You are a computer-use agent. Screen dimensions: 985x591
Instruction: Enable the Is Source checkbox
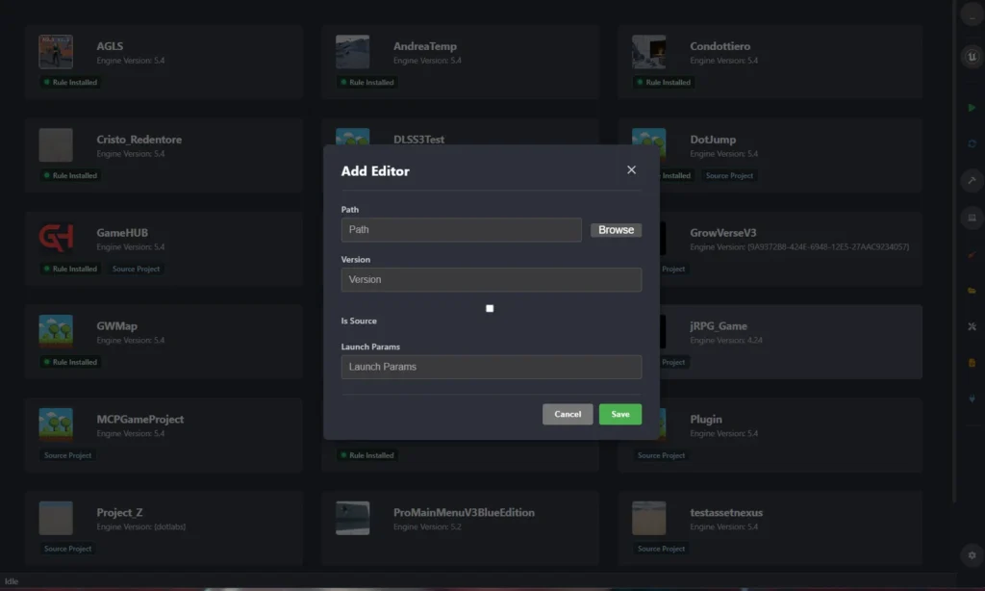pyautogui.click(x=490, y=308)
